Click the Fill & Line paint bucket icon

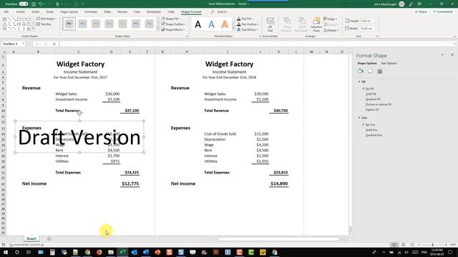(361, 71)
